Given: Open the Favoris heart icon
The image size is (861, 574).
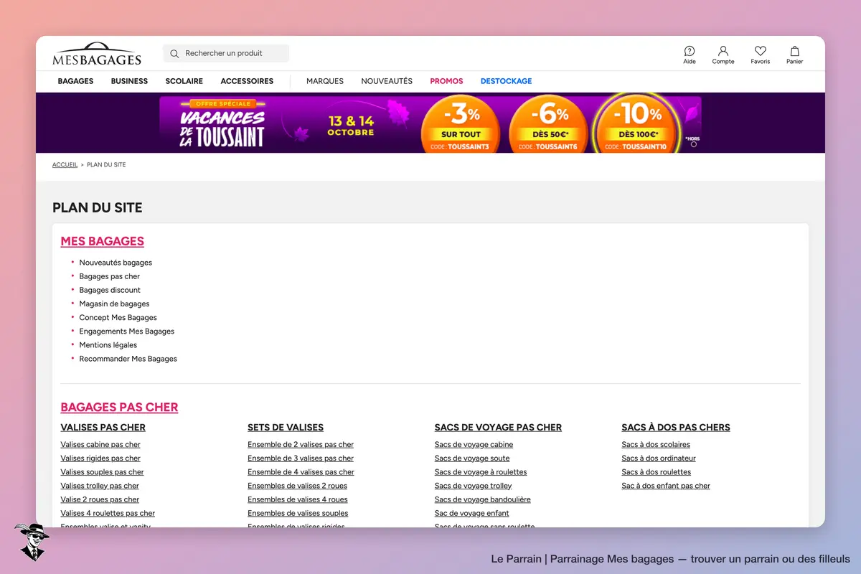Looking at the screenshot, I should [761, 55].
